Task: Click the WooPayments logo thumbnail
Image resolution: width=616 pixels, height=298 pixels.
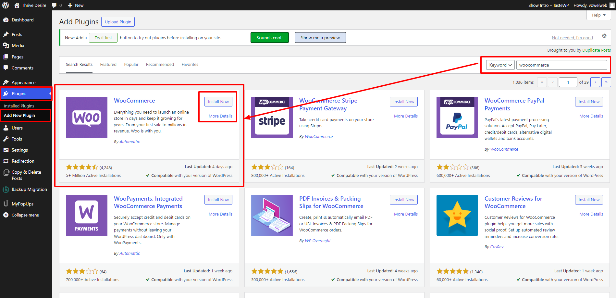Action: click(x=87, y=216)
